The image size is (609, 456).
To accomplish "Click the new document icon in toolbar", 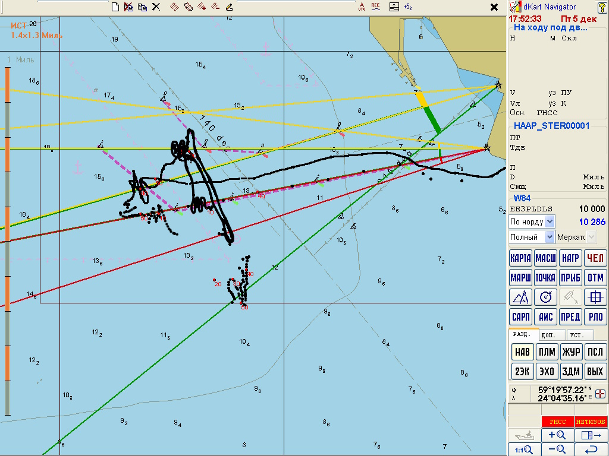I will 115,7.
